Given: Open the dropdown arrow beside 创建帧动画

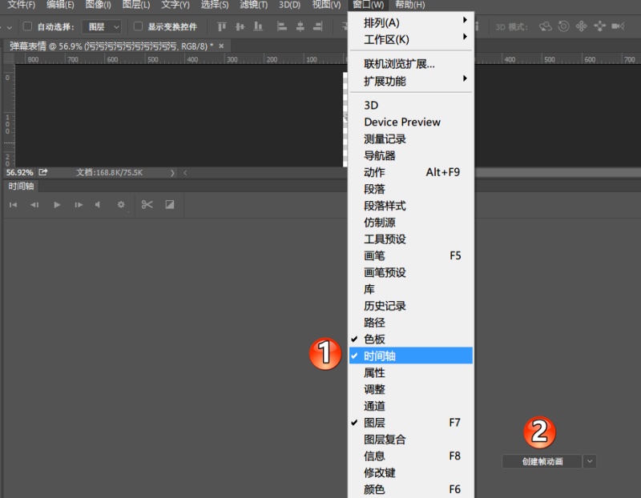Looking at the screenshot, I should point(589,462).
